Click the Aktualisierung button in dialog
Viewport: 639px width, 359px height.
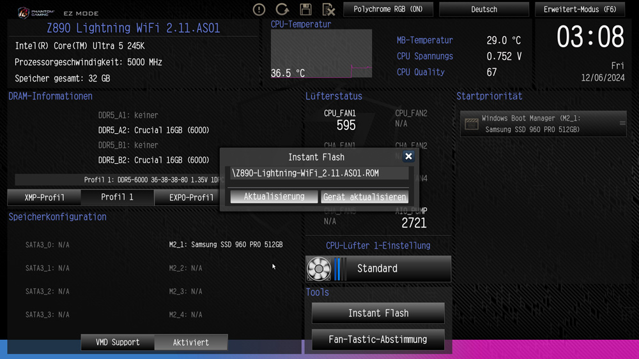(274, 197)
